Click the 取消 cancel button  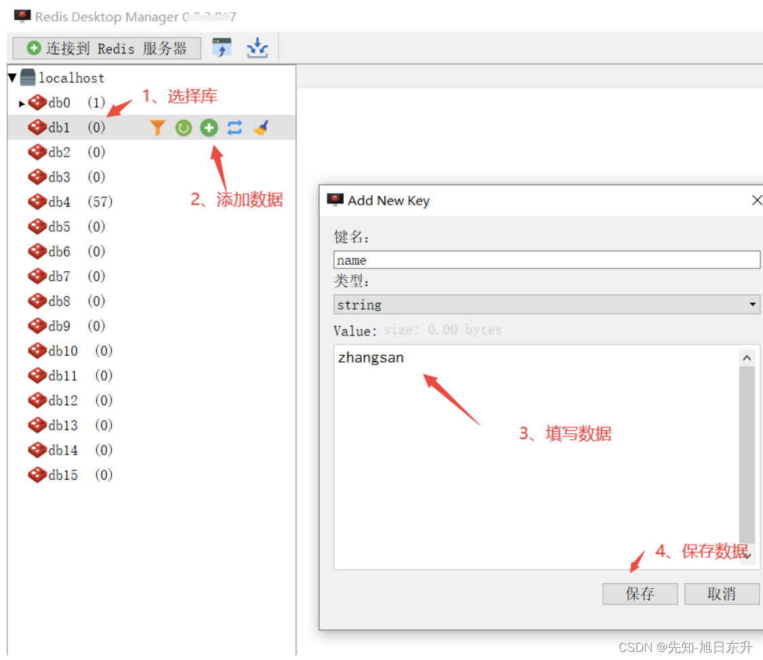[722, 594]
